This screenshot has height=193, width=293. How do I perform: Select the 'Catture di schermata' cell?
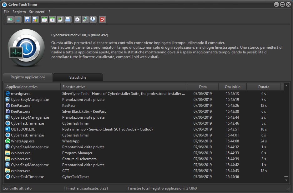79,159
